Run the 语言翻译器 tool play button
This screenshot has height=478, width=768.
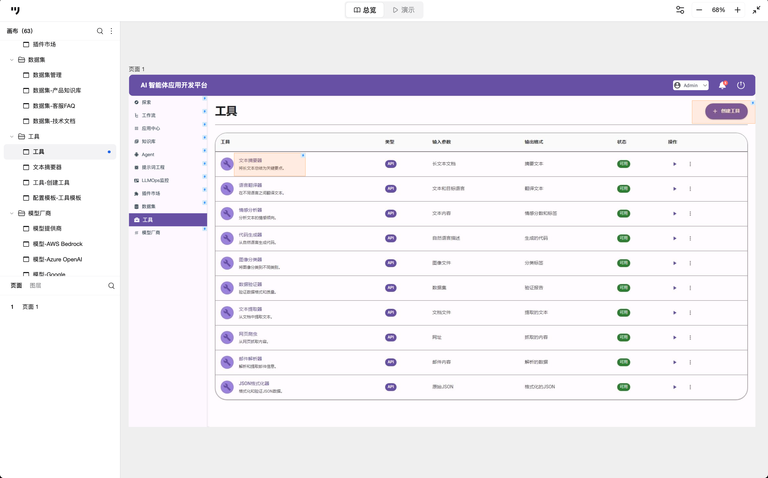(x=675, y=189)
